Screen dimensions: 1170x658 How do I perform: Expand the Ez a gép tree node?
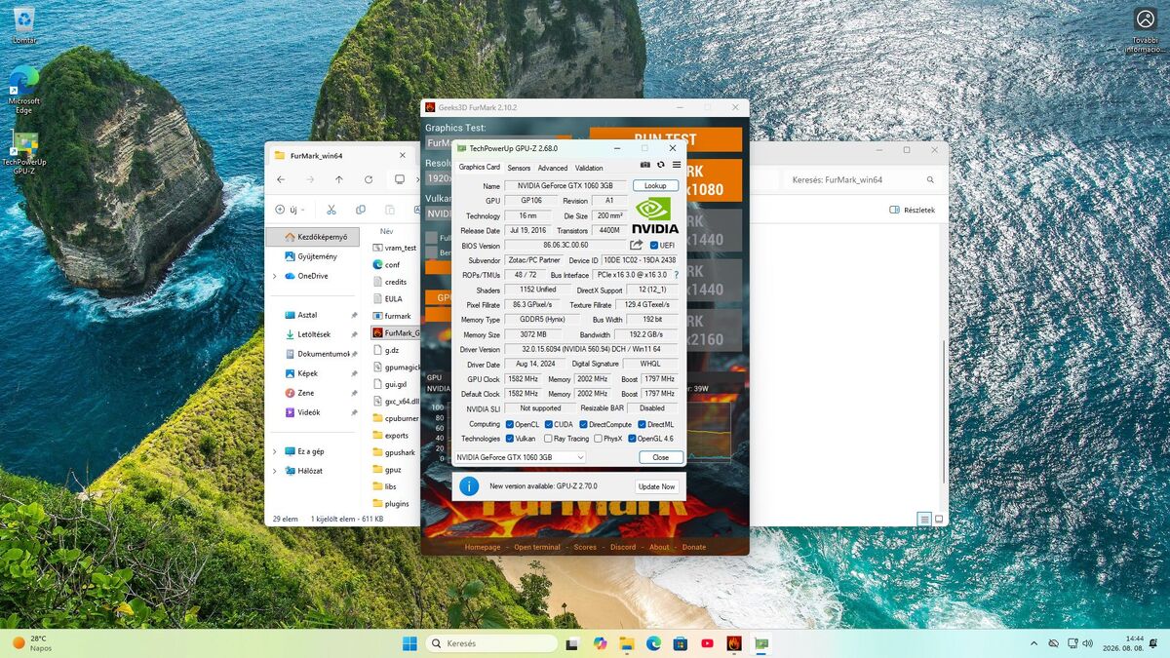point(275,451)
